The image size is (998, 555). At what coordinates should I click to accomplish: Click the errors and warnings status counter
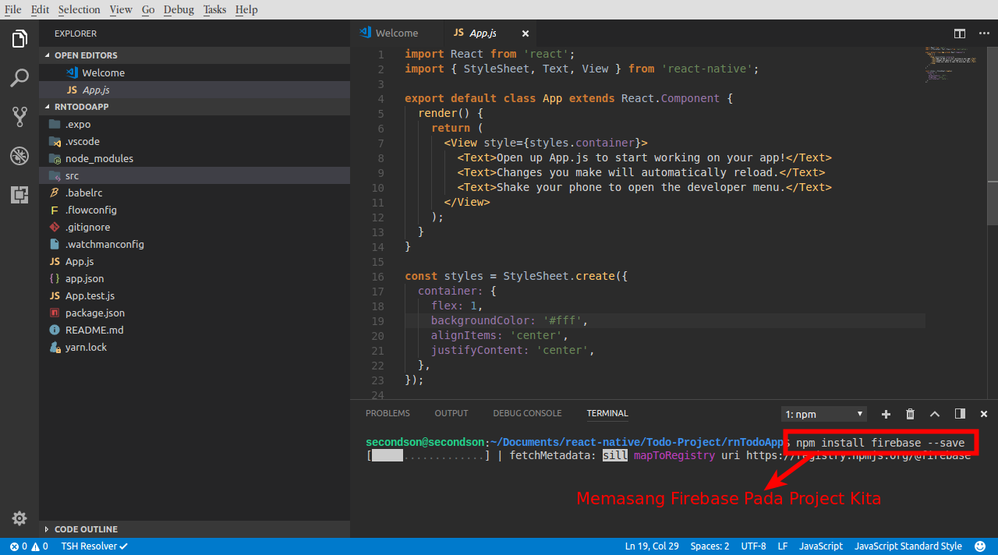[29, 546]
